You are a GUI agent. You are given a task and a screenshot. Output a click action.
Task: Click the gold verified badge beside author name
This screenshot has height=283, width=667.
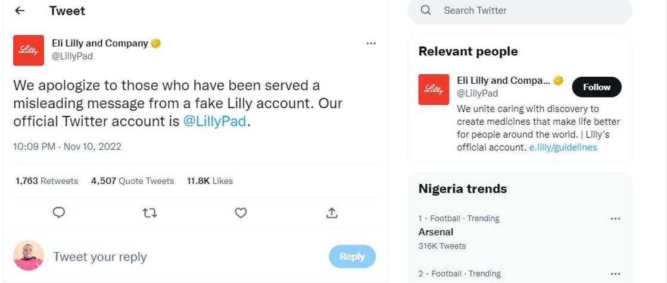pyautogui.click(x=155, y=43)
